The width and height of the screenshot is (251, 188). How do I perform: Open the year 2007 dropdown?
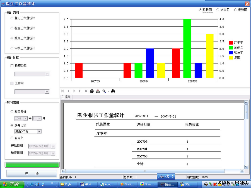point(25,118)
